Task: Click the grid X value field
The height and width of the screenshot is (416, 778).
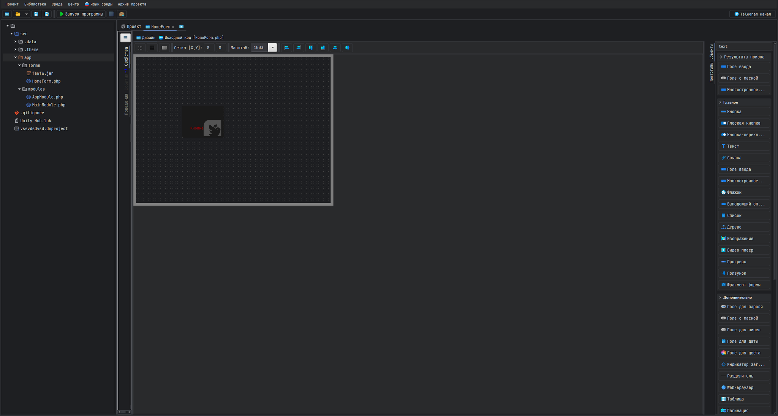Action: coord(209,47)
